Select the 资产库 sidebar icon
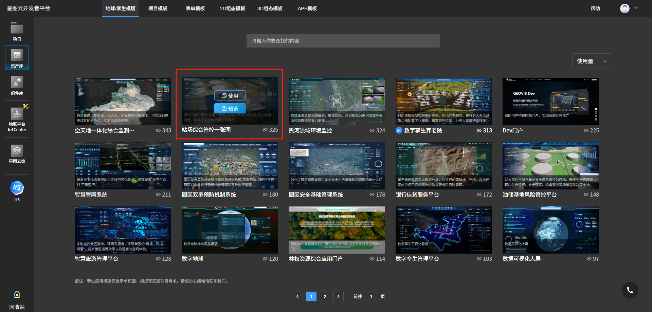Screen dimensions: 652x312 click(17, 58)
